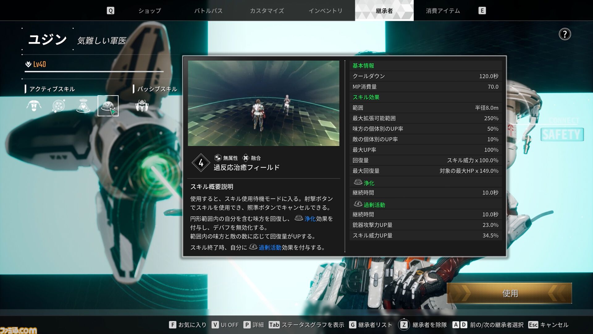Select the second active skill icon

coord(59,106)
